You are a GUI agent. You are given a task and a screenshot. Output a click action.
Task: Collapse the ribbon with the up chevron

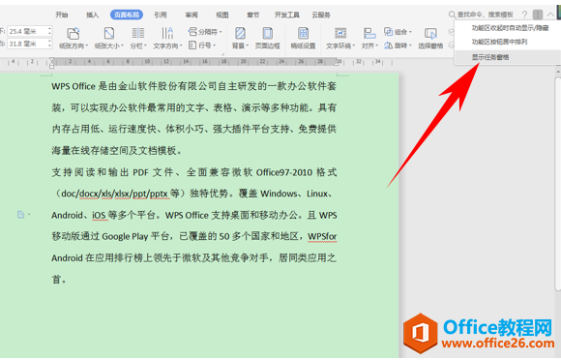point(550,15)
